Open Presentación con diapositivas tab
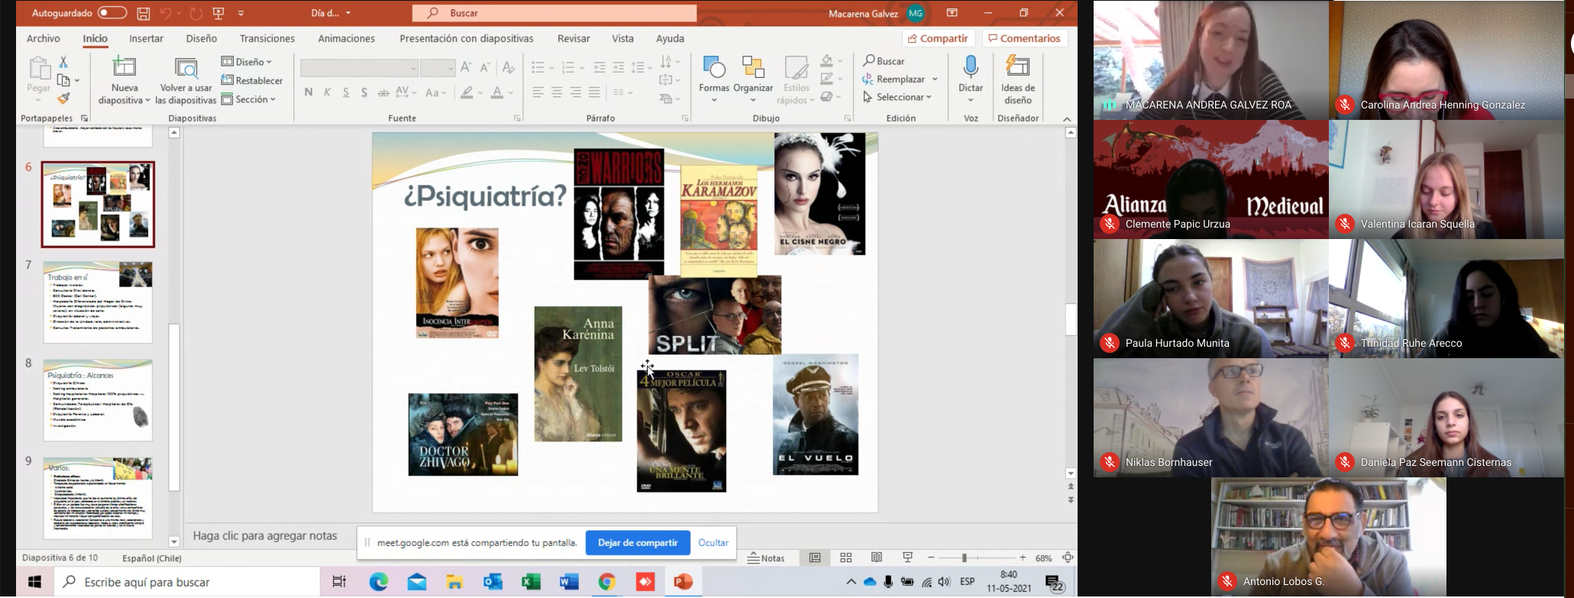Image resolution: width=1574 pixels, height=598 pixels. tap(467, 38)
